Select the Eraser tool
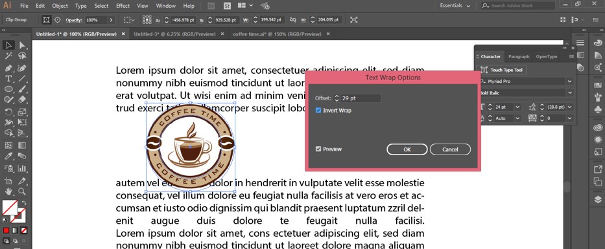Screen dimensions: 605x249 [x=22, y=100]
